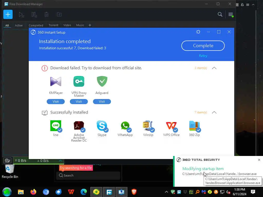The height and width of the screenshot is (197, 263).
Task: Click the Modifying startup item heading
Action: click(x=203, y=169)
